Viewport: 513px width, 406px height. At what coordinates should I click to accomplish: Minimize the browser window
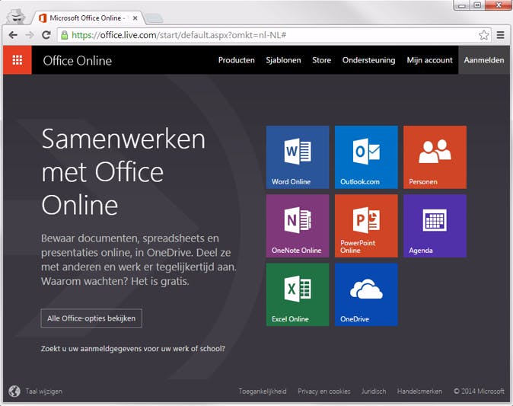pos(462,5)
